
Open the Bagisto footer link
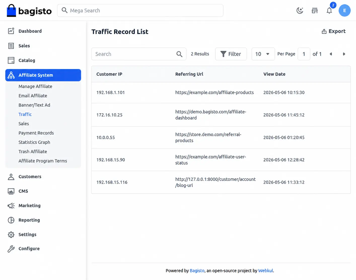click(197, 271)
